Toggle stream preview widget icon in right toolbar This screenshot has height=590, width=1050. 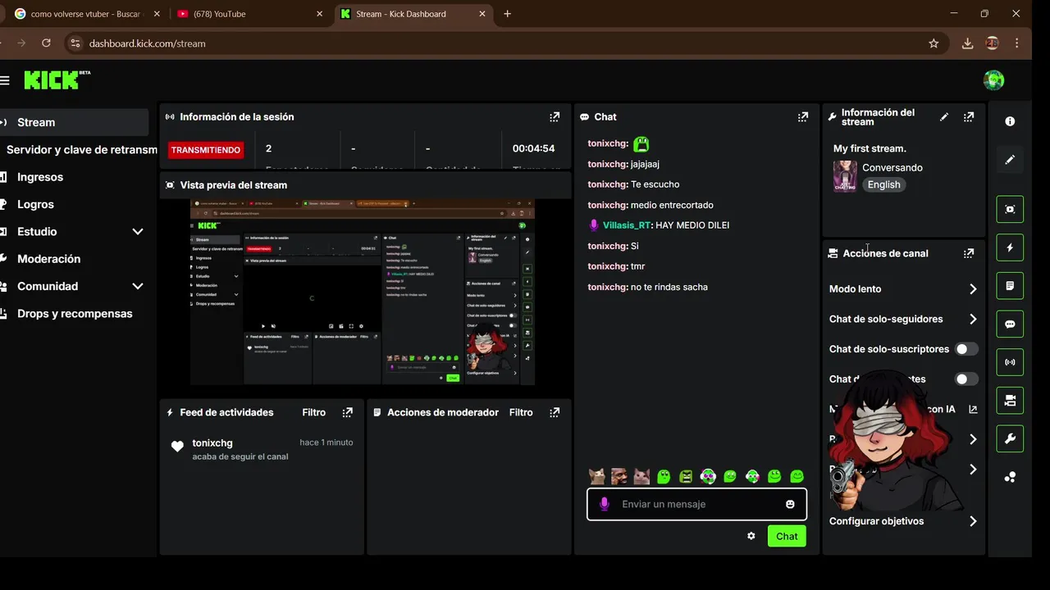[1010, 209]
